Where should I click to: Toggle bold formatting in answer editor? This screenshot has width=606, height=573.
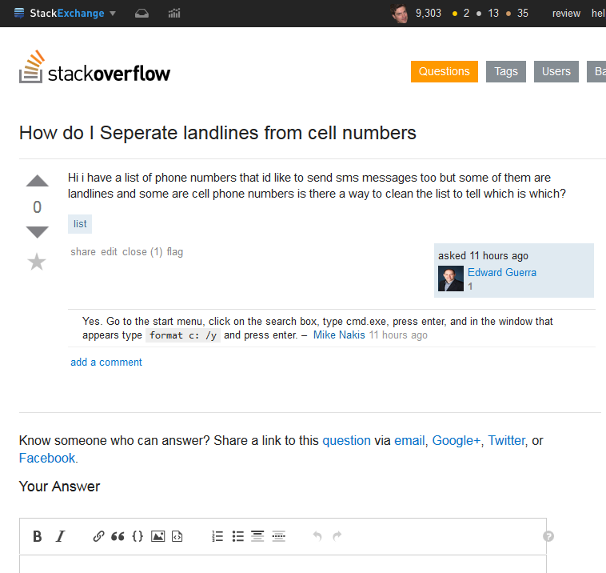point(38,536)
